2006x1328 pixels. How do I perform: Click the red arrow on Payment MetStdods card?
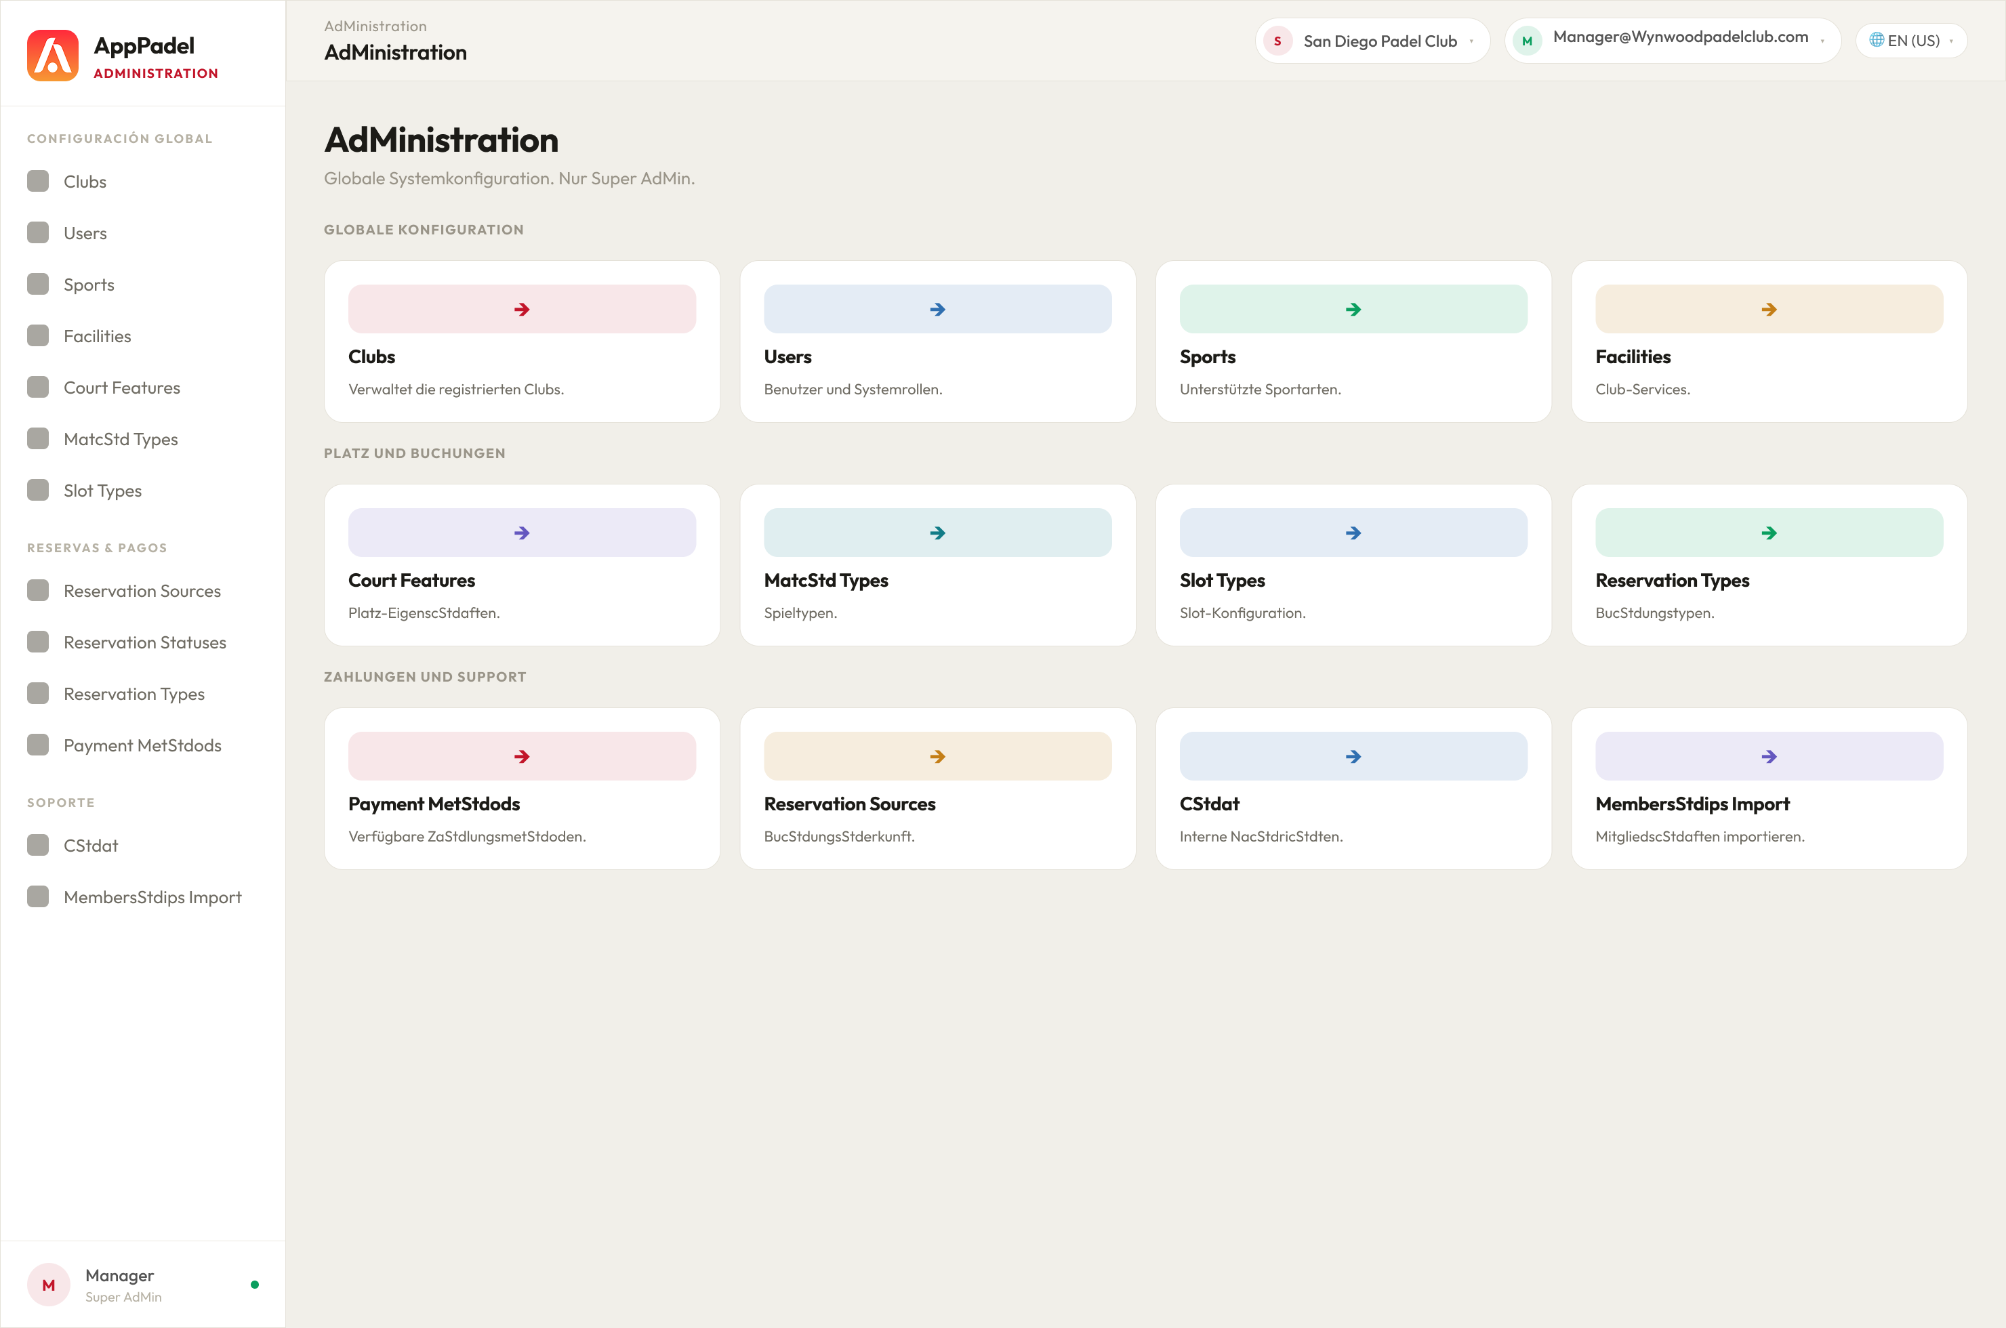tap(522, 756)
